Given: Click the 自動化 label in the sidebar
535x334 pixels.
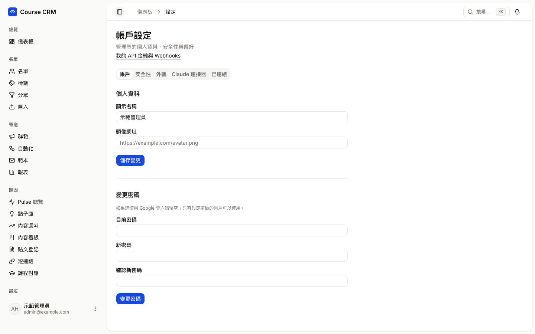Looking at the screenshot, I should click(26, 148).
